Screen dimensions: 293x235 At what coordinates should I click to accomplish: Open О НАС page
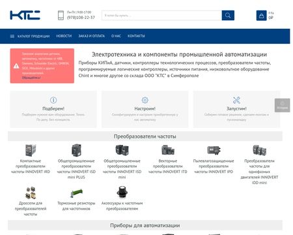[116, 36]
